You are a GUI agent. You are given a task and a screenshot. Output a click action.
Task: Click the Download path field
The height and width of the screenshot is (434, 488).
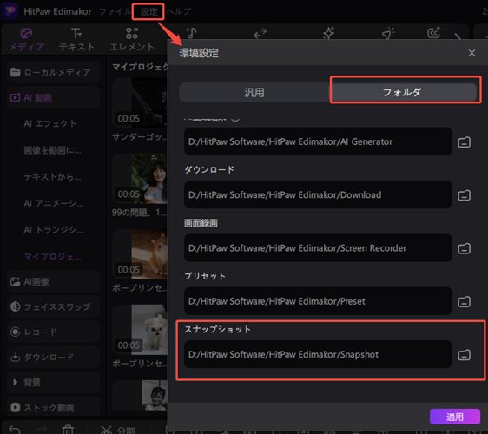318,194
